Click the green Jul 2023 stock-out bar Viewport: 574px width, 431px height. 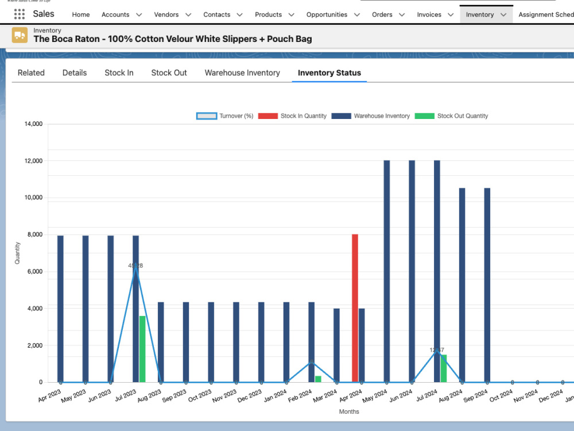tap(142, 349)
